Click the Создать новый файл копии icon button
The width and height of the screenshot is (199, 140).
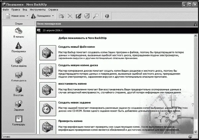pyautogui.click(x=48, y=53)
